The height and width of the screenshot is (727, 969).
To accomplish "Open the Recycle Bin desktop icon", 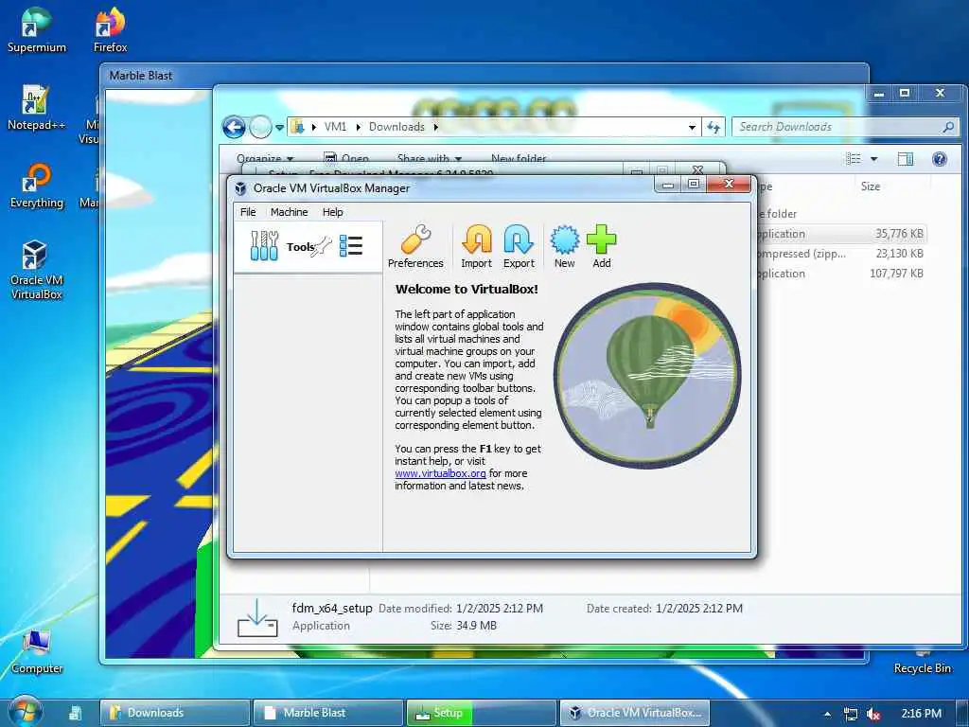I will tap(922, 660).
